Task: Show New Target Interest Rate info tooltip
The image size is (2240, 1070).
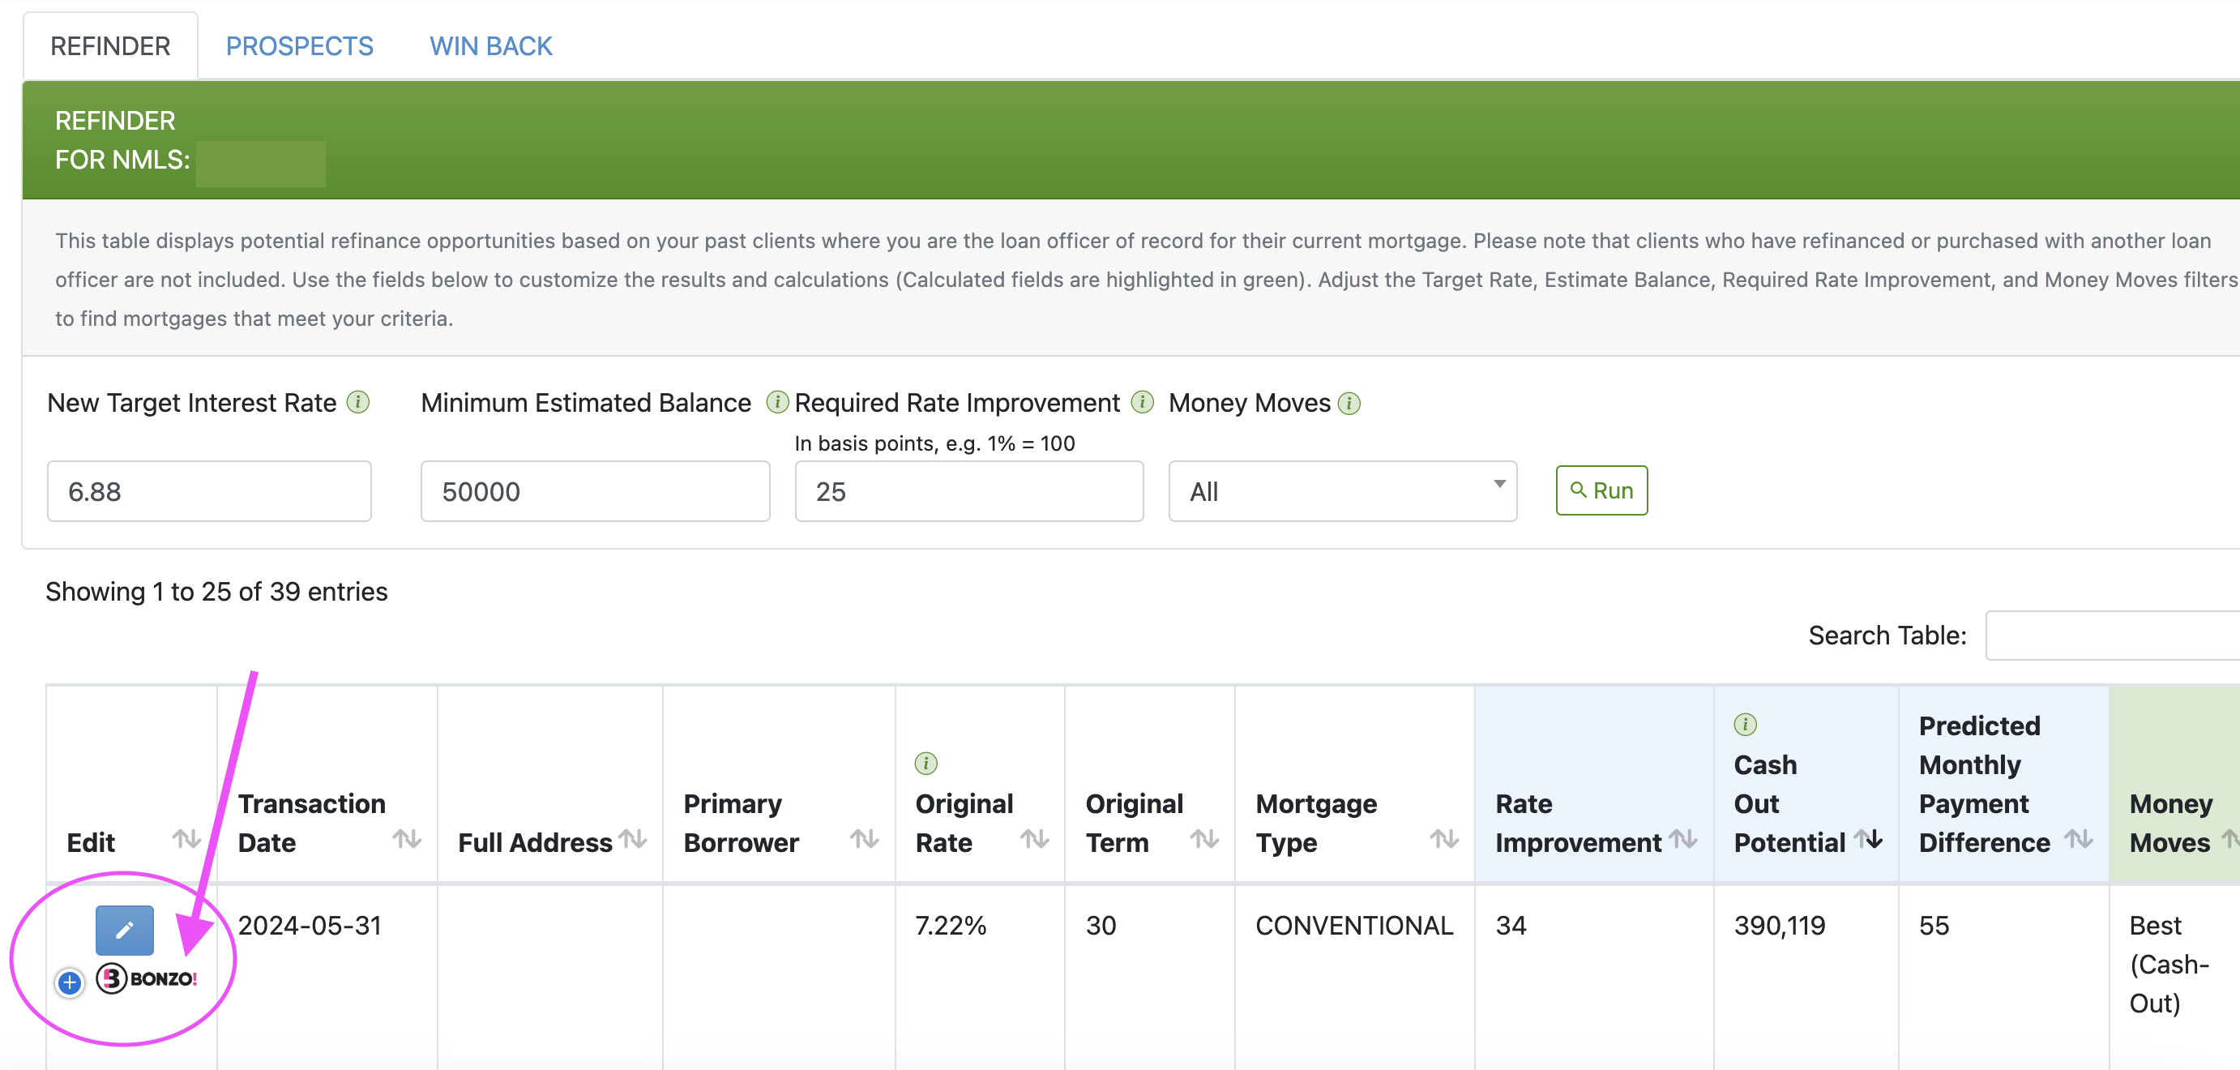Action: coord(358,402)
